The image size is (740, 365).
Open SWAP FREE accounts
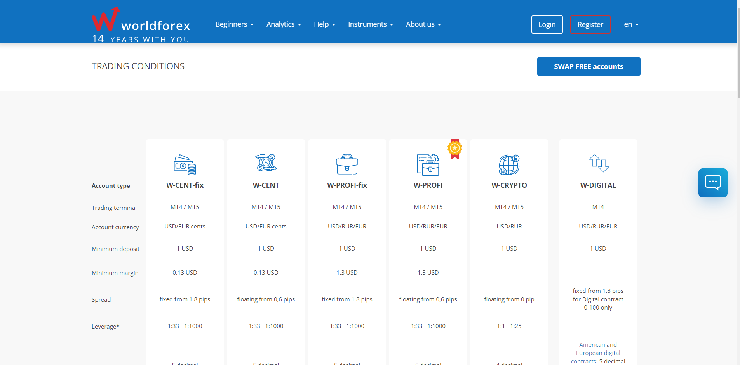point(589,66)
